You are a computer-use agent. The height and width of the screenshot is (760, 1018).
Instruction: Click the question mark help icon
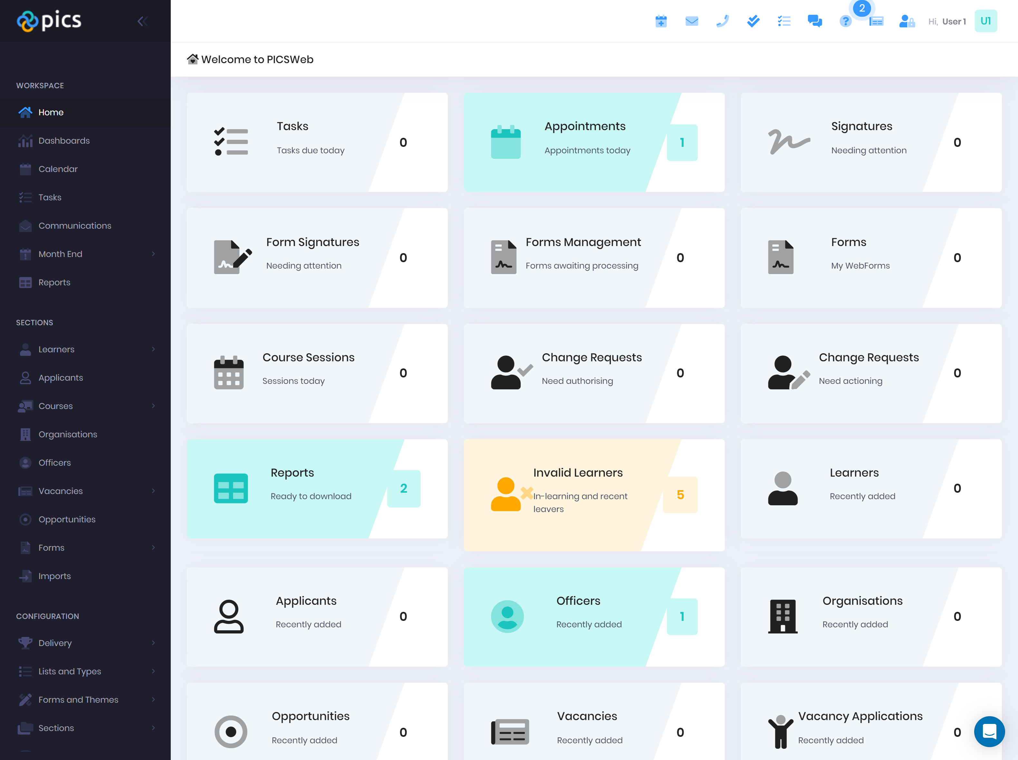tap(845, 21)
